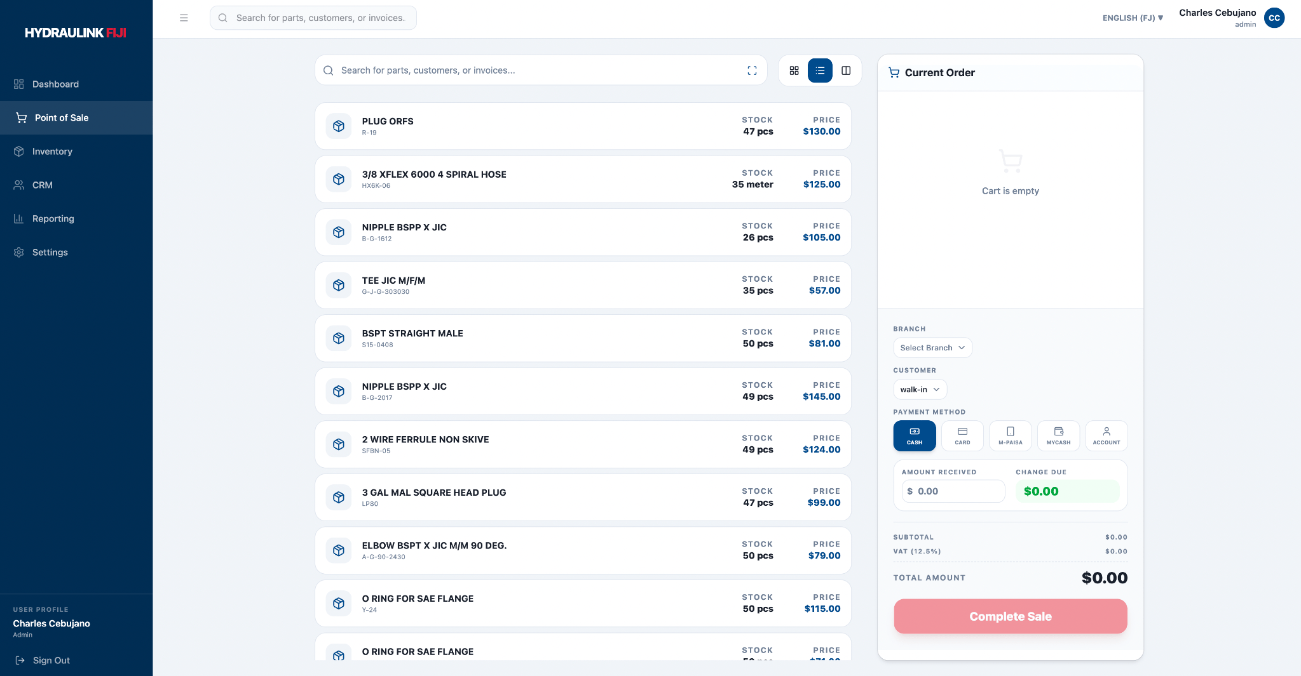Open split panel view
This screenshot has height=676, width=1301.
pos(846,70)
